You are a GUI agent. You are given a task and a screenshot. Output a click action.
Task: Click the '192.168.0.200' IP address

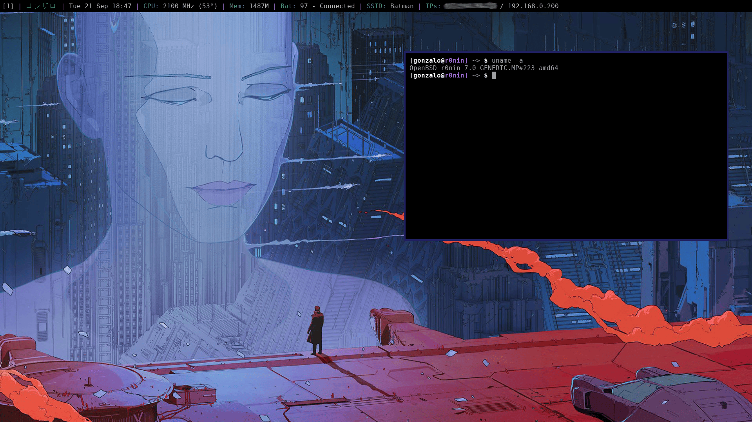coord(533,6)
